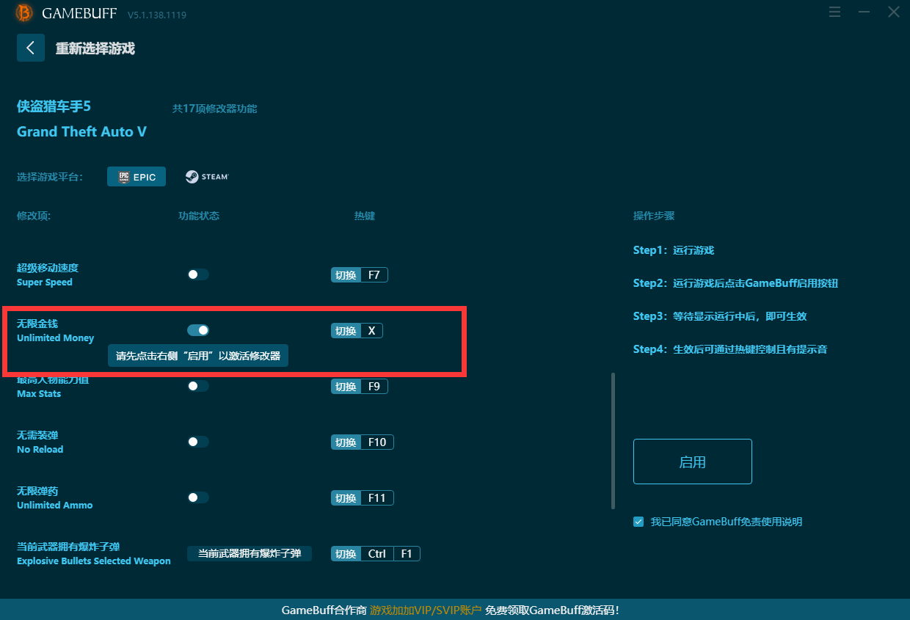Select the EPIC game platform
The image size is (910, 620).
136,177
